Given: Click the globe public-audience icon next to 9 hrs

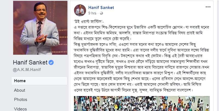Looking at the screenshot, I should tap(101, 13).
